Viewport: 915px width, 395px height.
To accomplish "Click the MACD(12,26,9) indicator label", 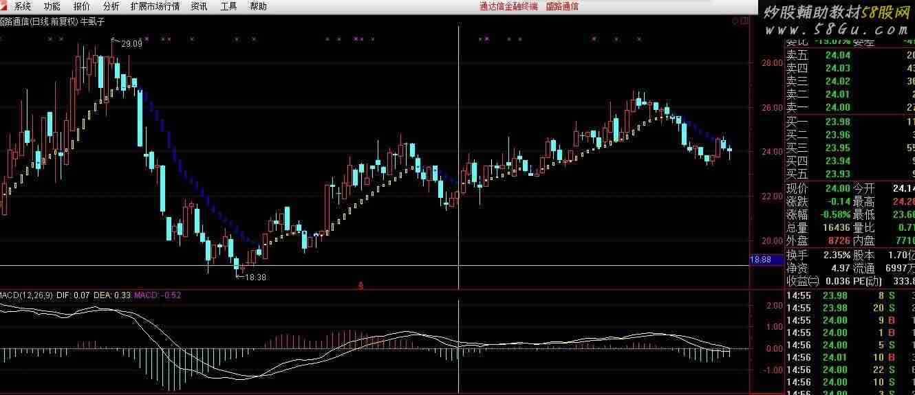I will pos(26,295).
